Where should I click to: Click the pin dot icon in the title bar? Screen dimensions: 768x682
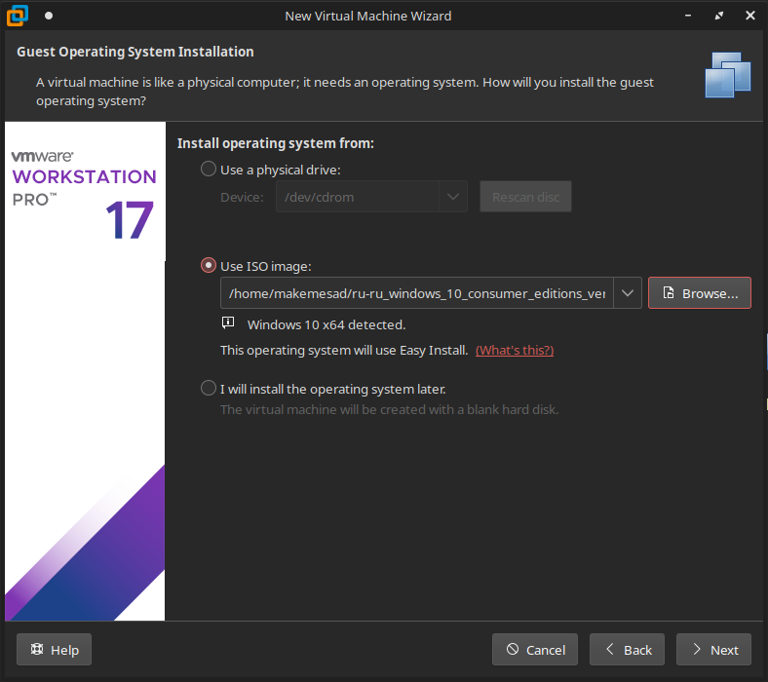[49, 16]
